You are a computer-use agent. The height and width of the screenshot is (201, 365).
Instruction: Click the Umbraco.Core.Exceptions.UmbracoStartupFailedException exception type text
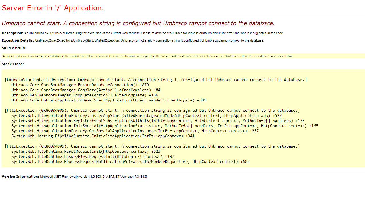tap(77, 40)
